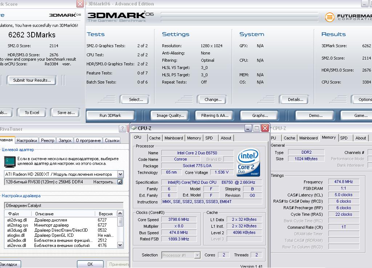This screenshot has width=372, height=268.
Task: Open Mainboard tab in right CPU-Z window
Action: point(308,138)
